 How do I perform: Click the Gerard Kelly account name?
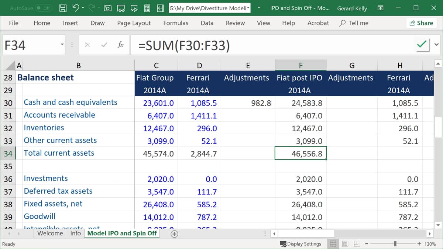(x=353, y=8)
